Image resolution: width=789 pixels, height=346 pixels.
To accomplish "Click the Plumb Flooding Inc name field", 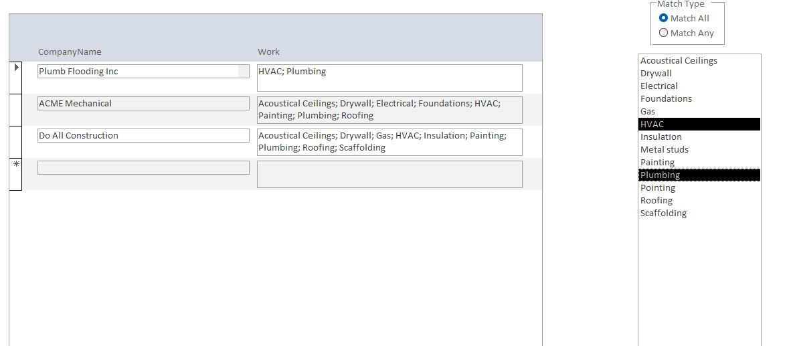I will pos(138,72).
